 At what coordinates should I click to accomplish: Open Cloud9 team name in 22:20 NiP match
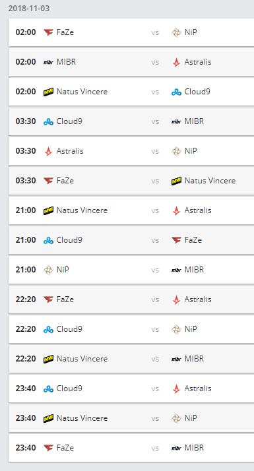tap(69, 329)
